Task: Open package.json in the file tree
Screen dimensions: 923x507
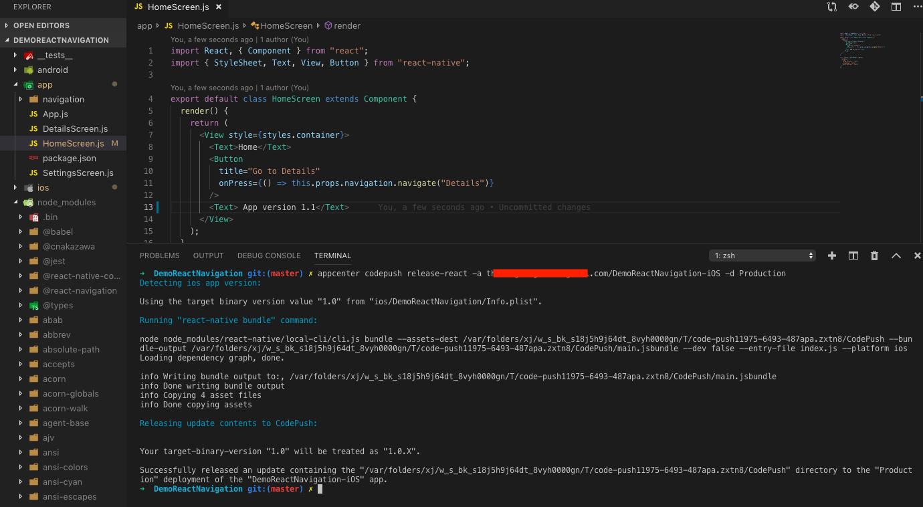Action: click(69, 158)
